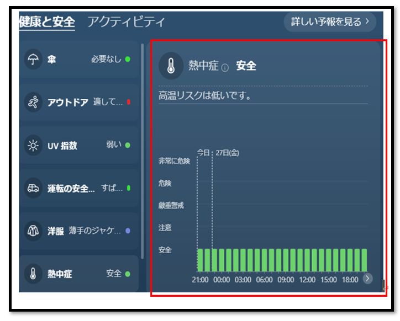Click the green bar at 18:00

pos(350,260)
